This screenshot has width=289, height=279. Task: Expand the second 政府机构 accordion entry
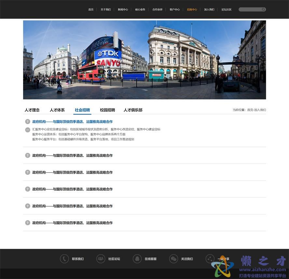click(x=72, y=155)
